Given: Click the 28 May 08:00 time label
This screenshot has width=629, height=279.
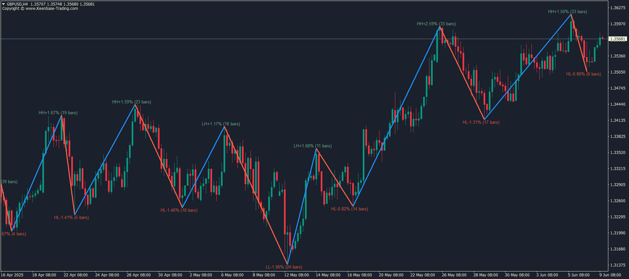Looking at the screenshot, I should pyautogui.click(x=486, y=275).
